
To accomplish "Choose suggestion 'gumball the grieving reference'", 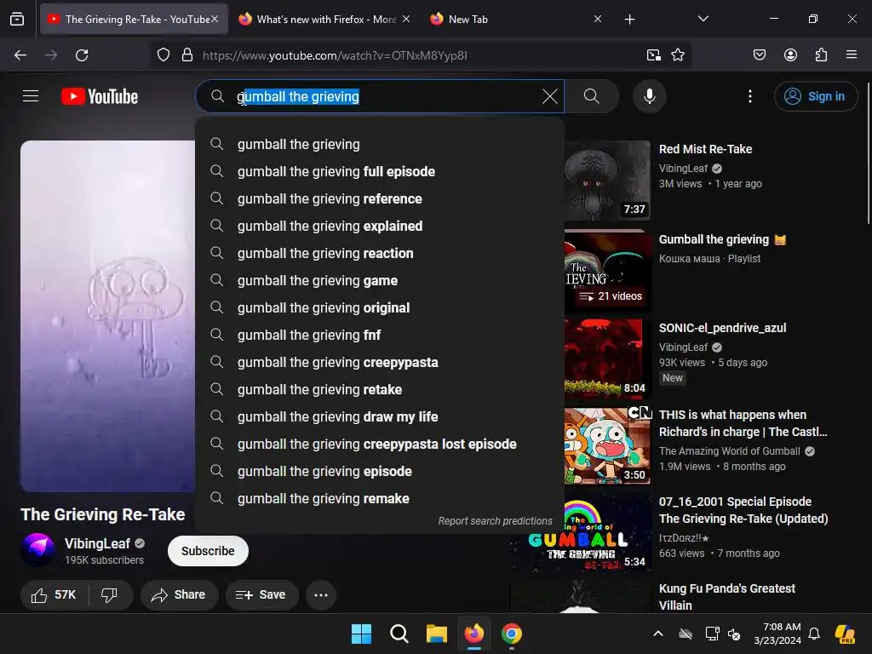I will click(x=380, y=198).
